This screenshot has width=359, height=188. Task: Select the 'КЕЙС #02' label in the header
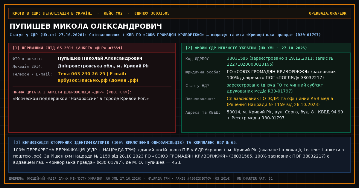113,13
